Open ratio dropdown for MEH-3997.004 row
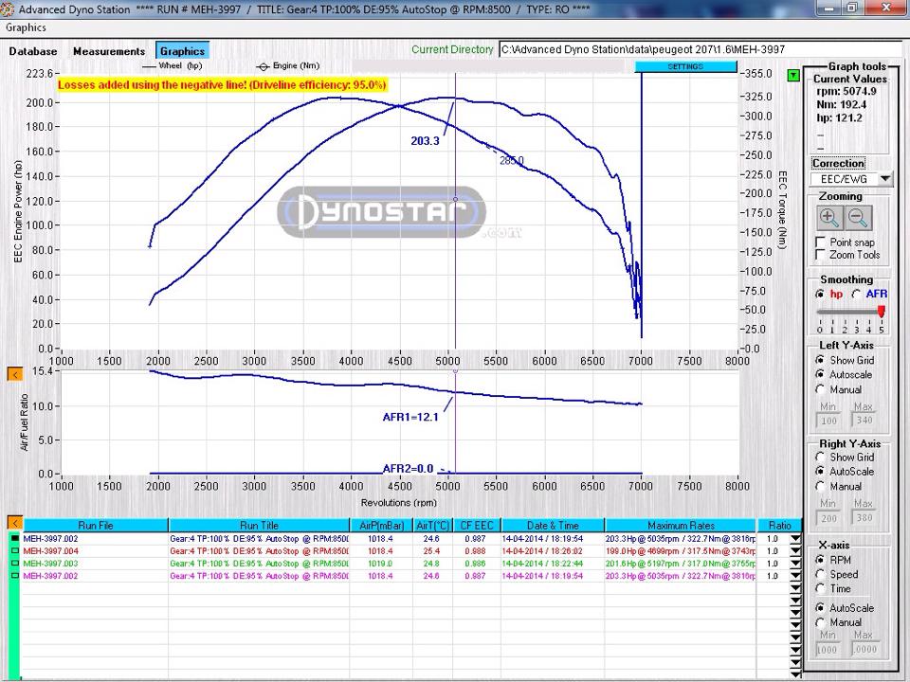This screenshot has height=682, width=910. (795, 551)
